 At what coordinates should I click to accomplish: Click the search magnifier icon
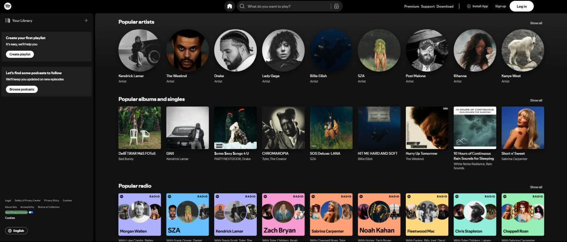242,6
